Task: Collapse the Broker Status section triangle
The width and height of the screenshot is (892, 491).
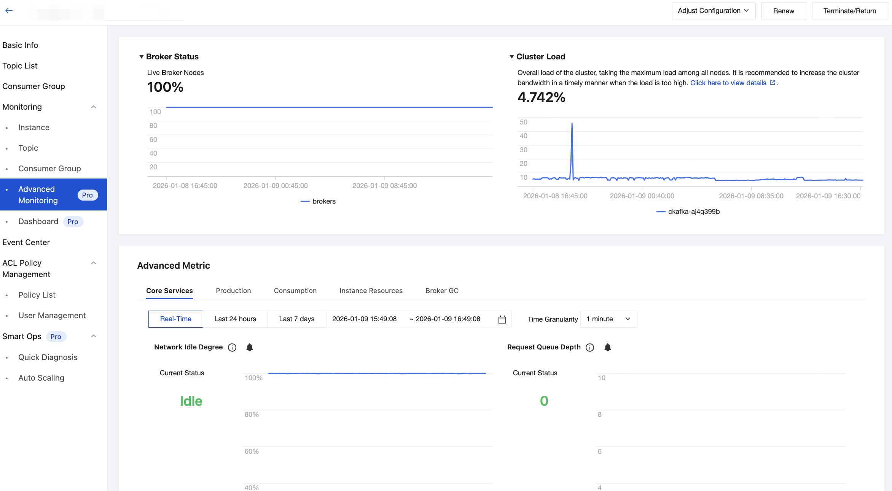Action: click(142, 57)
